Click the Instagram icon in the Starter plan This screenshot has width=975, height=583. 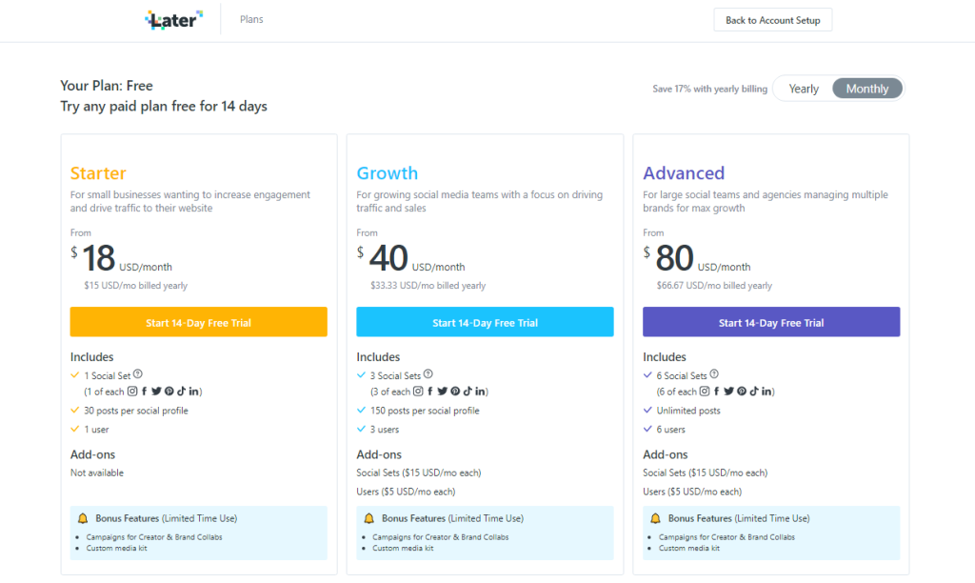click(132, 392)
